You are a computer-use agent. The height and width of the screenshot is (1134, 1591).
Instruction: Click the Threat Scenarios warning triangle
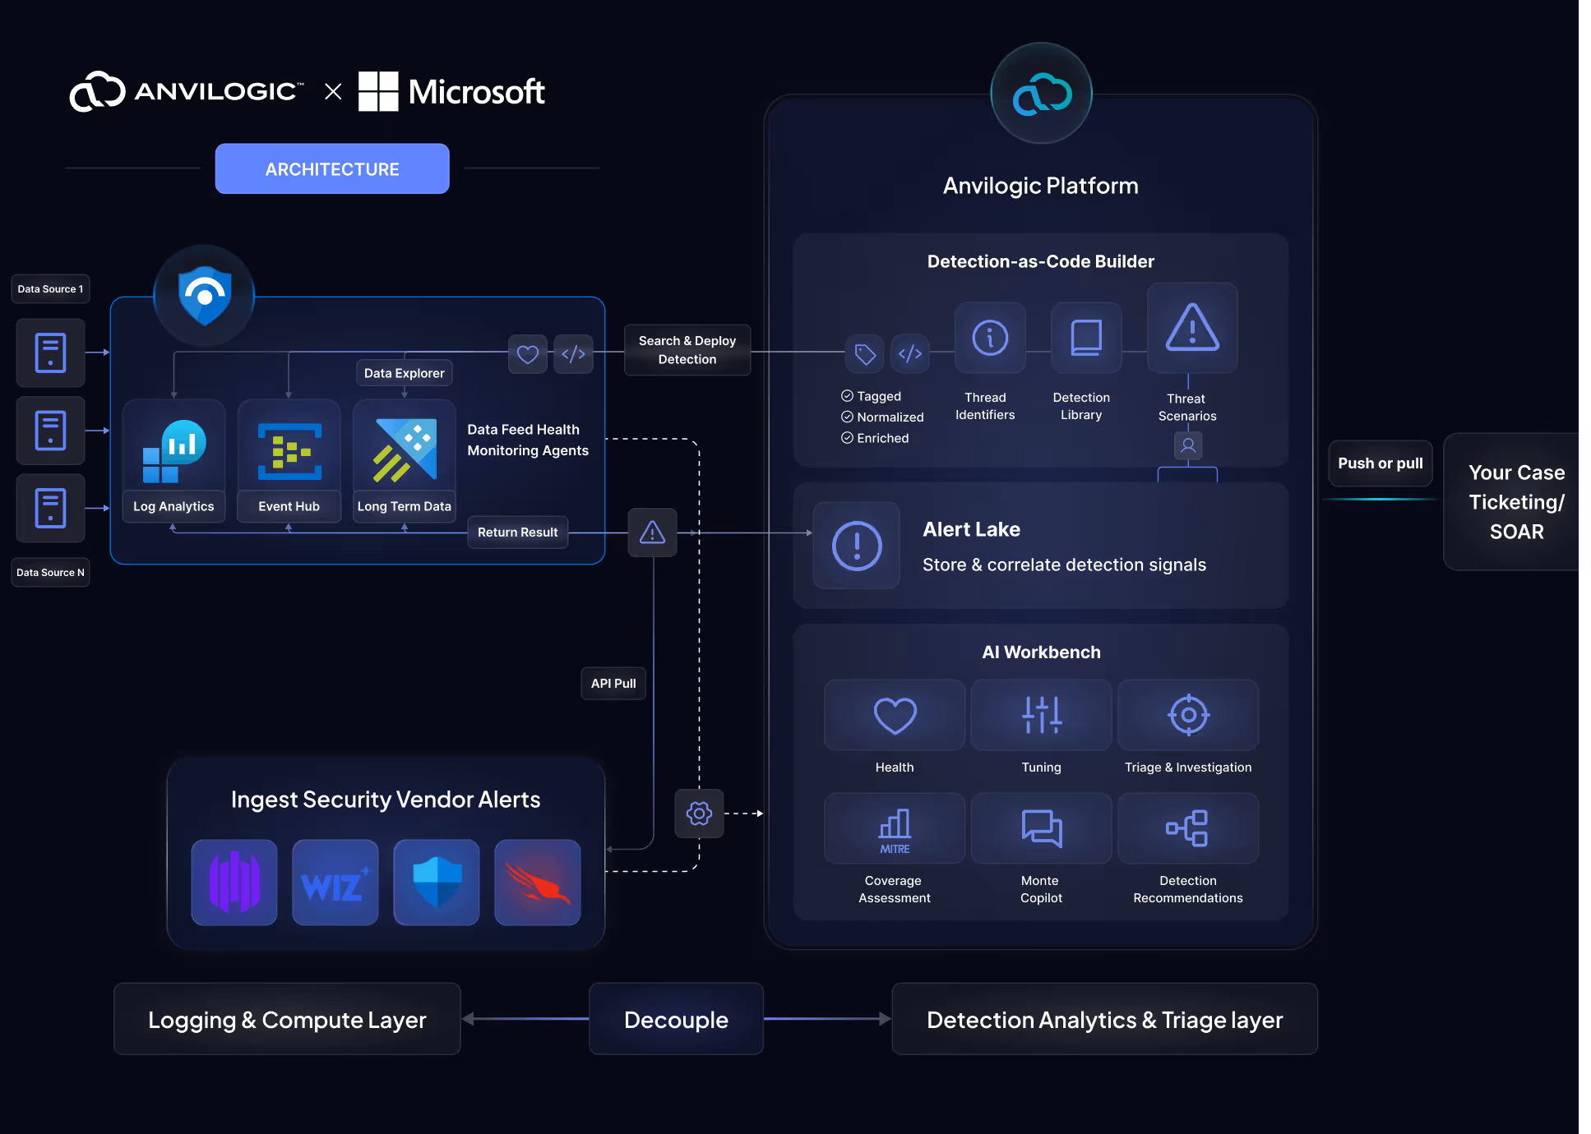pyautogui.click(x=1192, y=328)
